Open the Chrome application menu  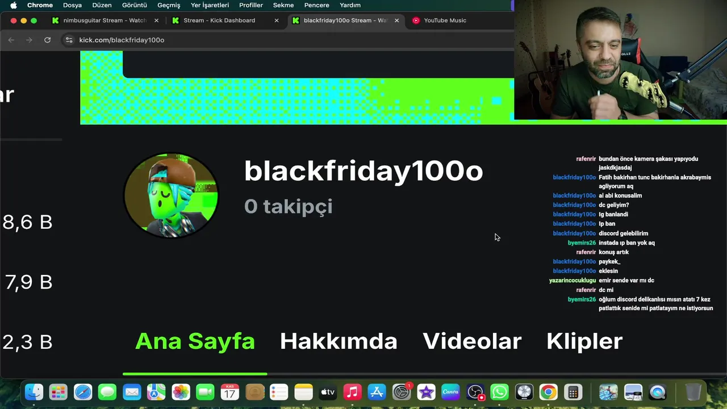[x=40, y=5]
